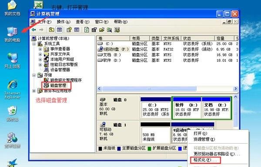Click the green 扩展磁盘分区 legend swatch

(149, 149)
